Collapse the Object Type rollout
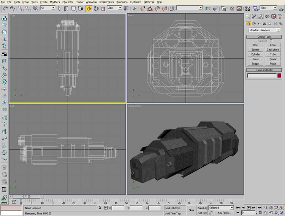This screenshot has height=216, width=285. tap(264, 37)
